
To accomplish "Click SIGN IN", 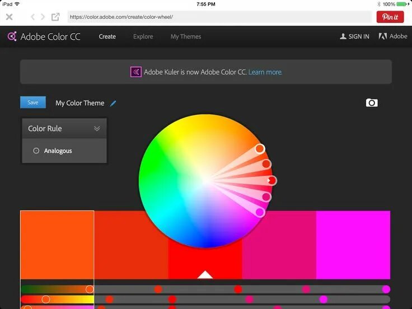I will [x=354, y=36].
